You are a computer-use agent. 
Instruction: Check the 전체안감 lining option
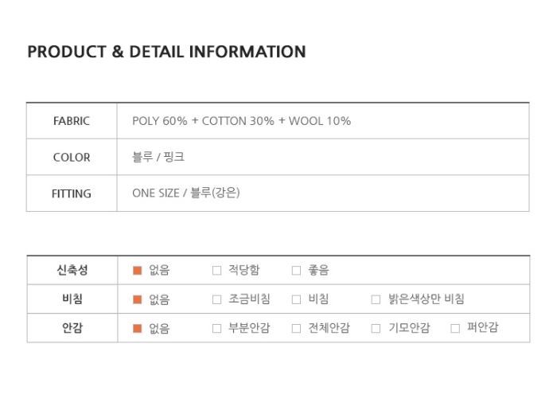[x=296, y=328]
